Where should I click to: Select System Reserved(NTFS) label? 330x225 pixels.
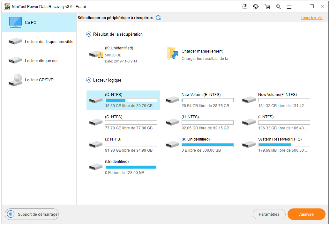pos(280,139)
